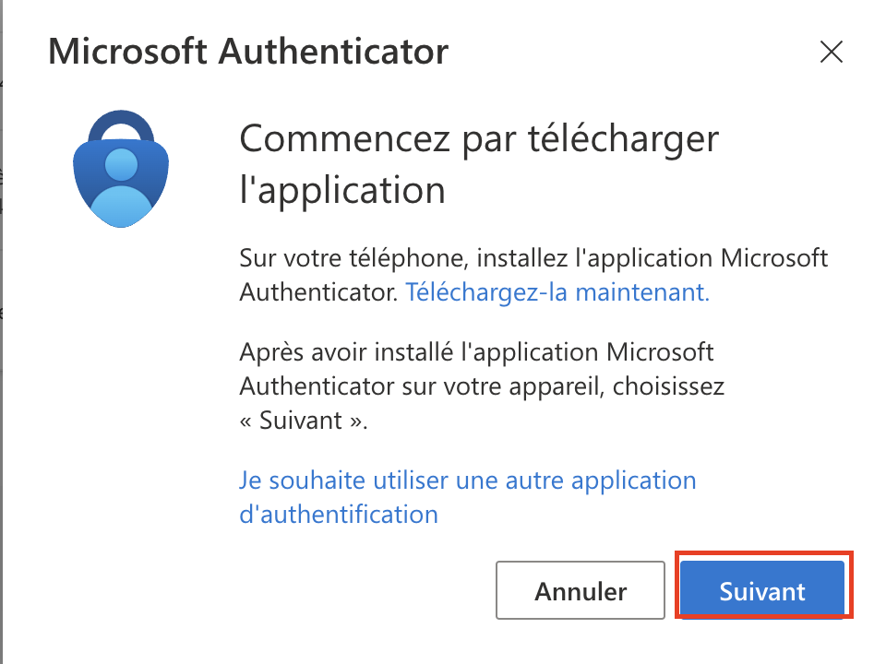Click the word "l'application" in the large heading

click(x=342, y=190)
